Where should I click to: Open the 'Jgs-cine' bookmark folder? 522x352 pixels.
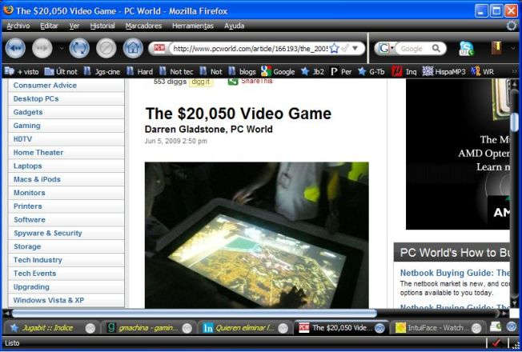click(x=102, y=71)
